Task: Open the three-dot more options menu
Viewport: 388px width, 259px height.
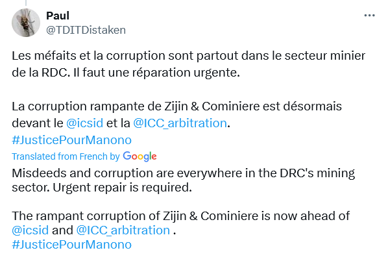Action: click(x=369, y=16)
